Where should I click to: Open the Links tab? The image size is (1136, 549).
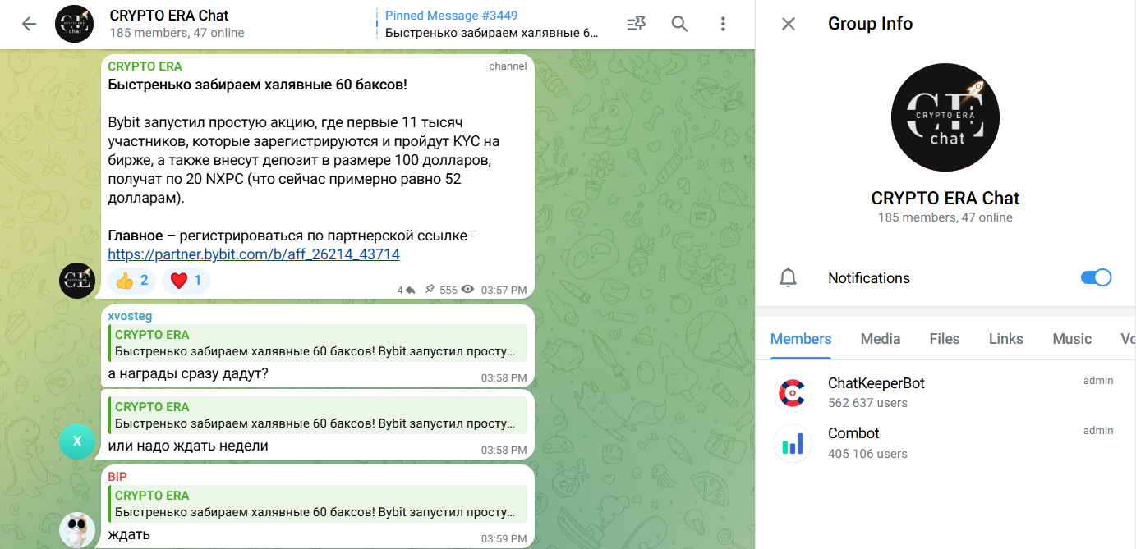tap(1005, 339)
